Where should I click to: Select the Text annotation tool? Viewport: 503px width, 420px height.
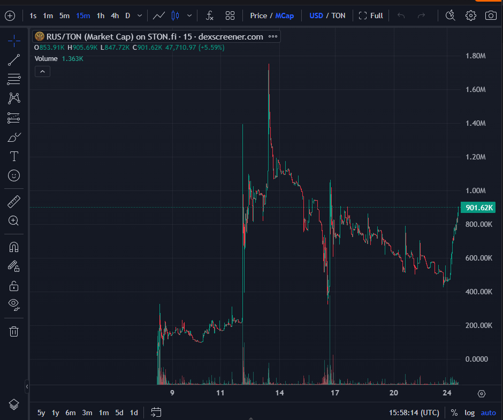click(14, 156)
